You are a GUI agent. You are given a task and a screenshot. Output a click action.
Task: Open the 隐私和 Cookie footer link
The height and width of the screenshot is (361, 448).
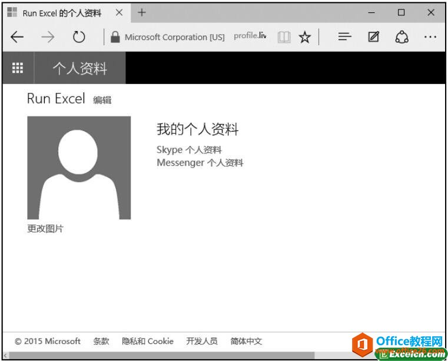pyautogui.click(x=148, y=341)
